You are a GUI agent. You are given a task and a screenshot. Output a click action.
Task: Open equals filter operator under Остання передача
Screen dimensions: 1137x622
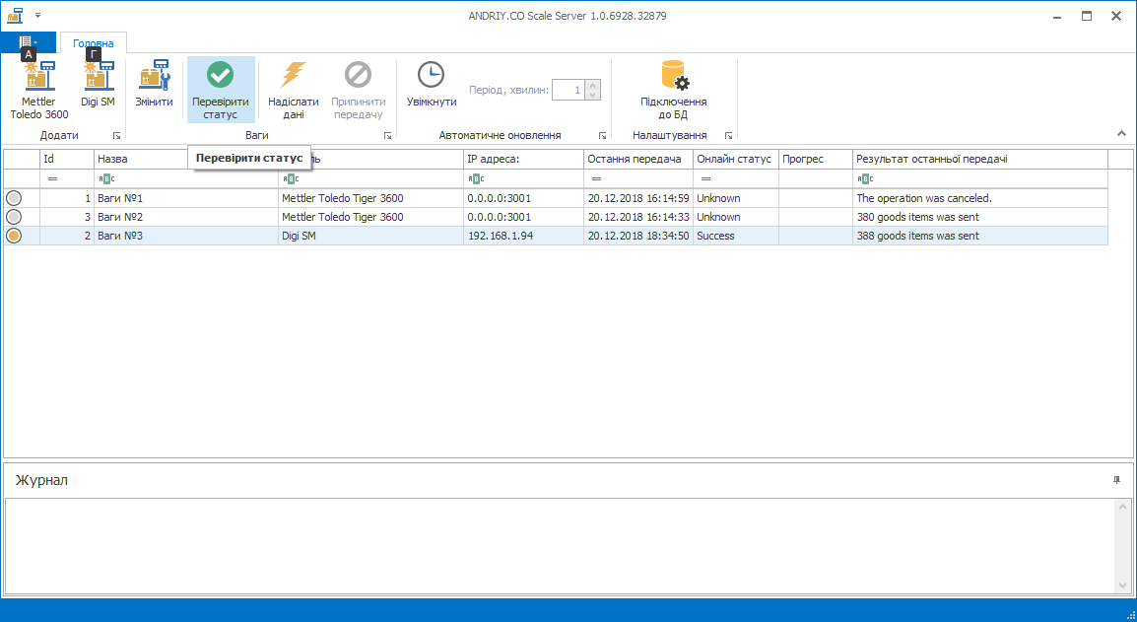click(596, 178)
